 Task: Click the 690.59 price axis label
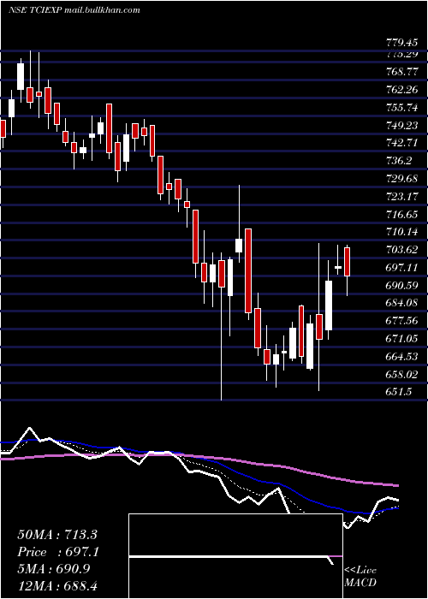tap(401, 285)
